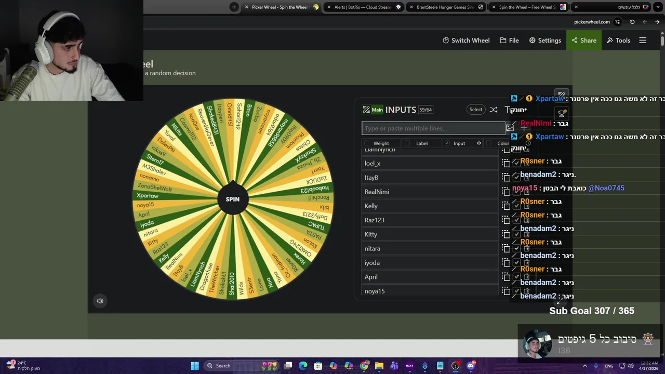Screen dimensions: 665x374
Task: Show hidden system tray icons
Action: pyautogui.click(x=584, y=366)
